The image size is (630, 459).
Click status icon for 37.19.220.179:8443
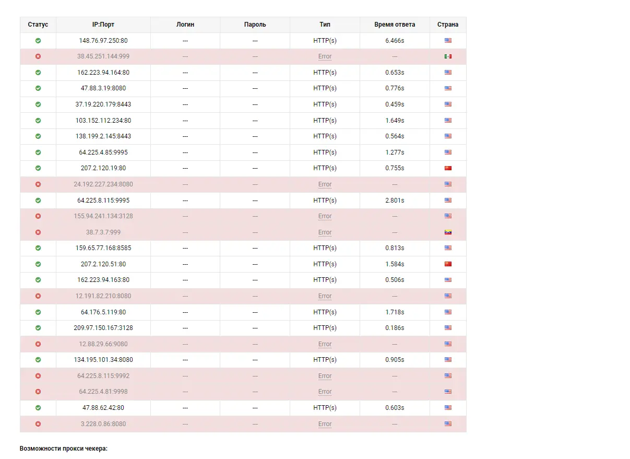tap(38, 104)
